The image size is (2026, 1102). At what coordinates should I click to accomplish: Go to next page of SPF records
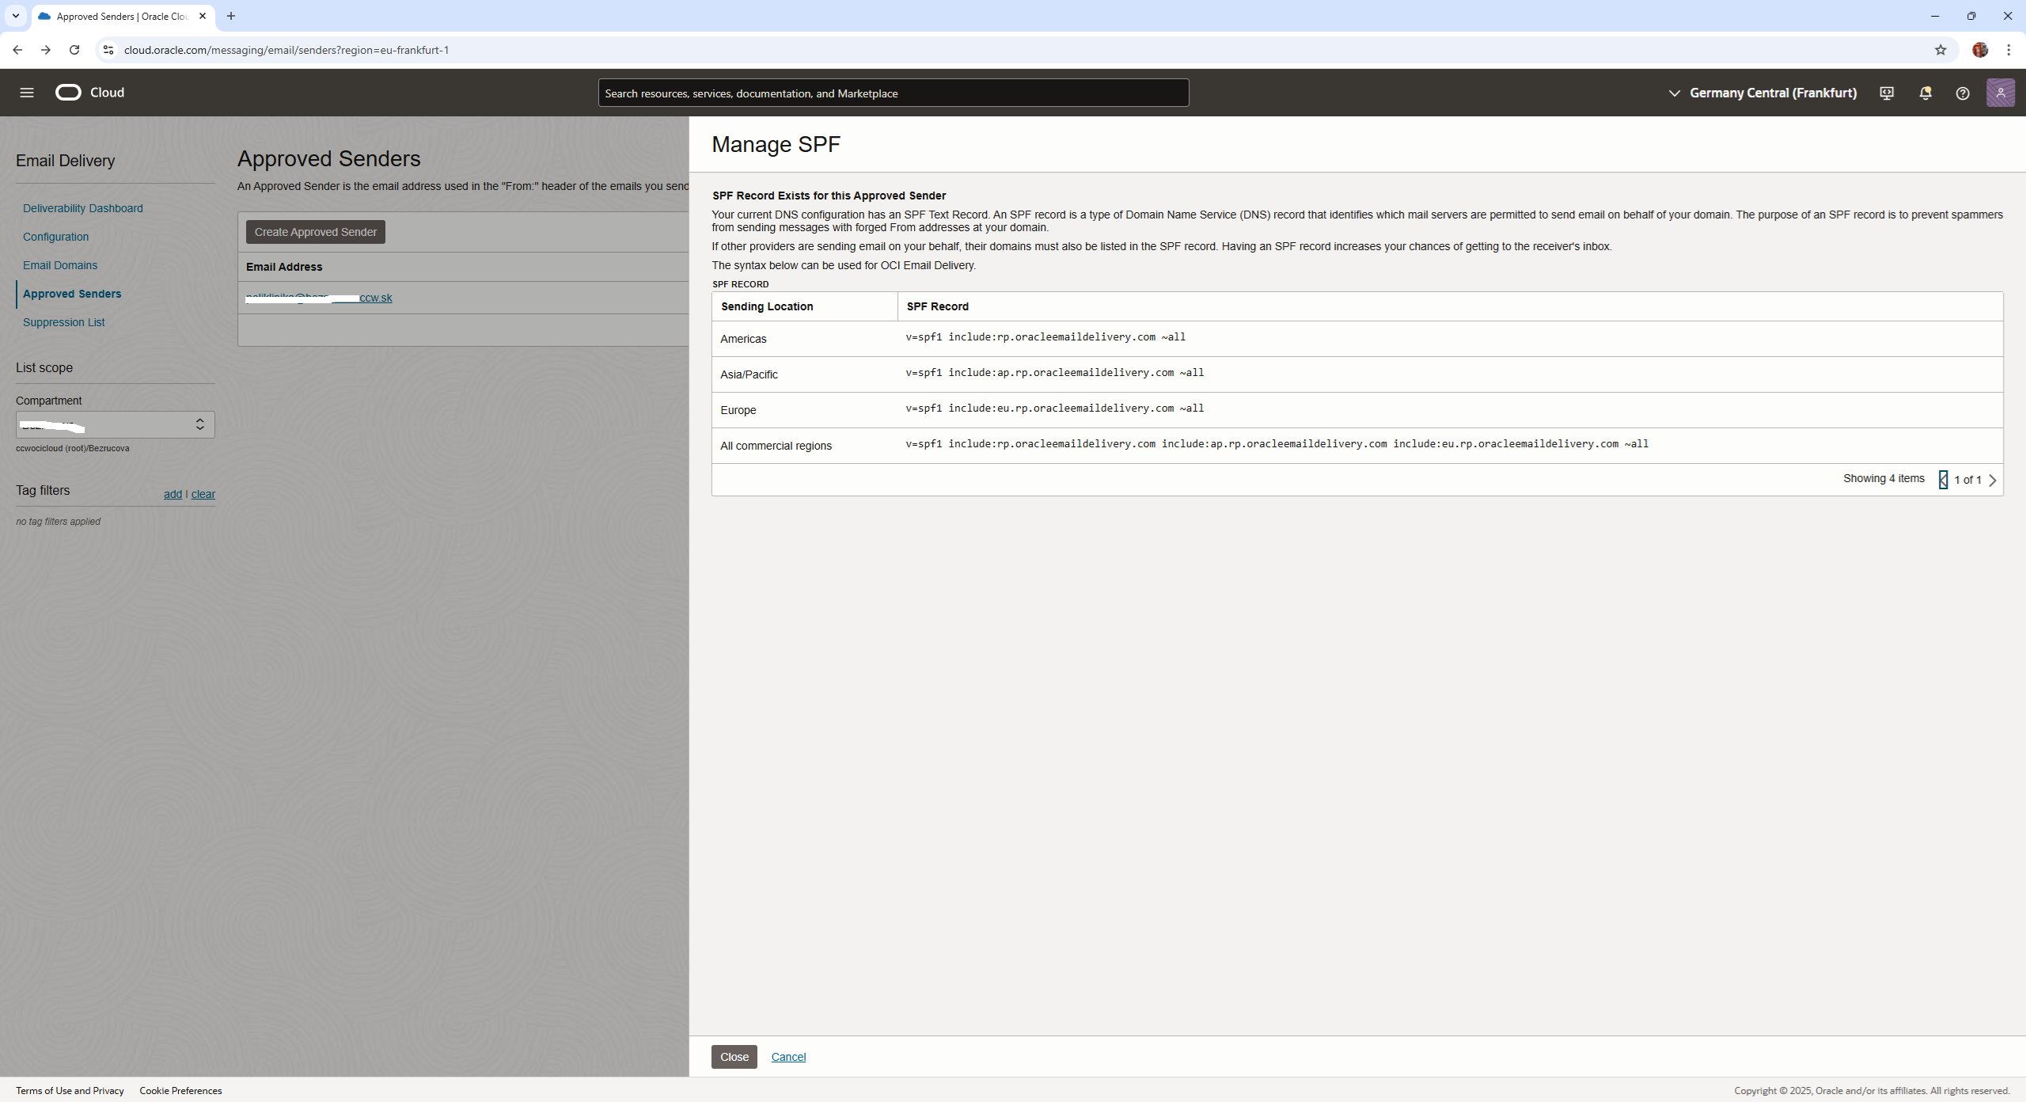(x=1993, y=480)
